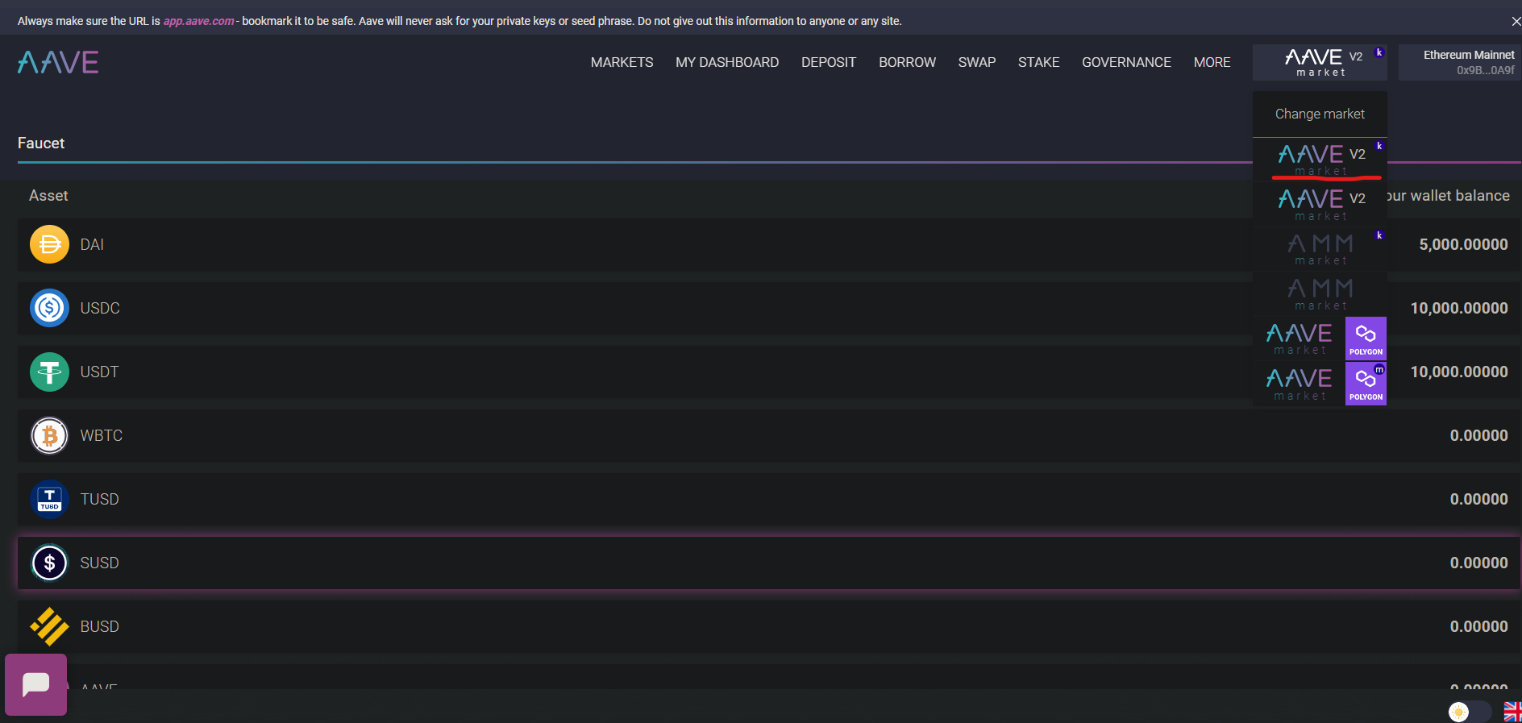Click the USDT token icon
The height and width of the screenshot is (723, 1522).
(x=49, y=372)
